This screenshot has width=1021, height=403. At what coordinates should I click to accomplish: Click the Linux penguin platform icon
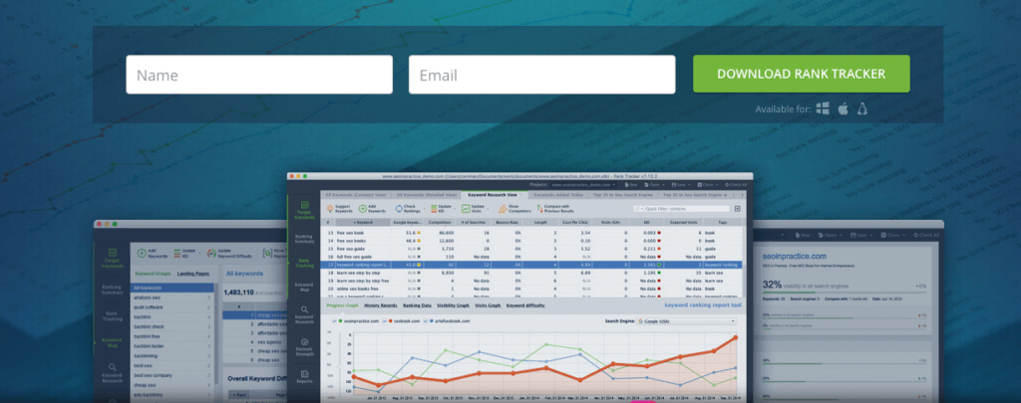(x=861, y=108)
